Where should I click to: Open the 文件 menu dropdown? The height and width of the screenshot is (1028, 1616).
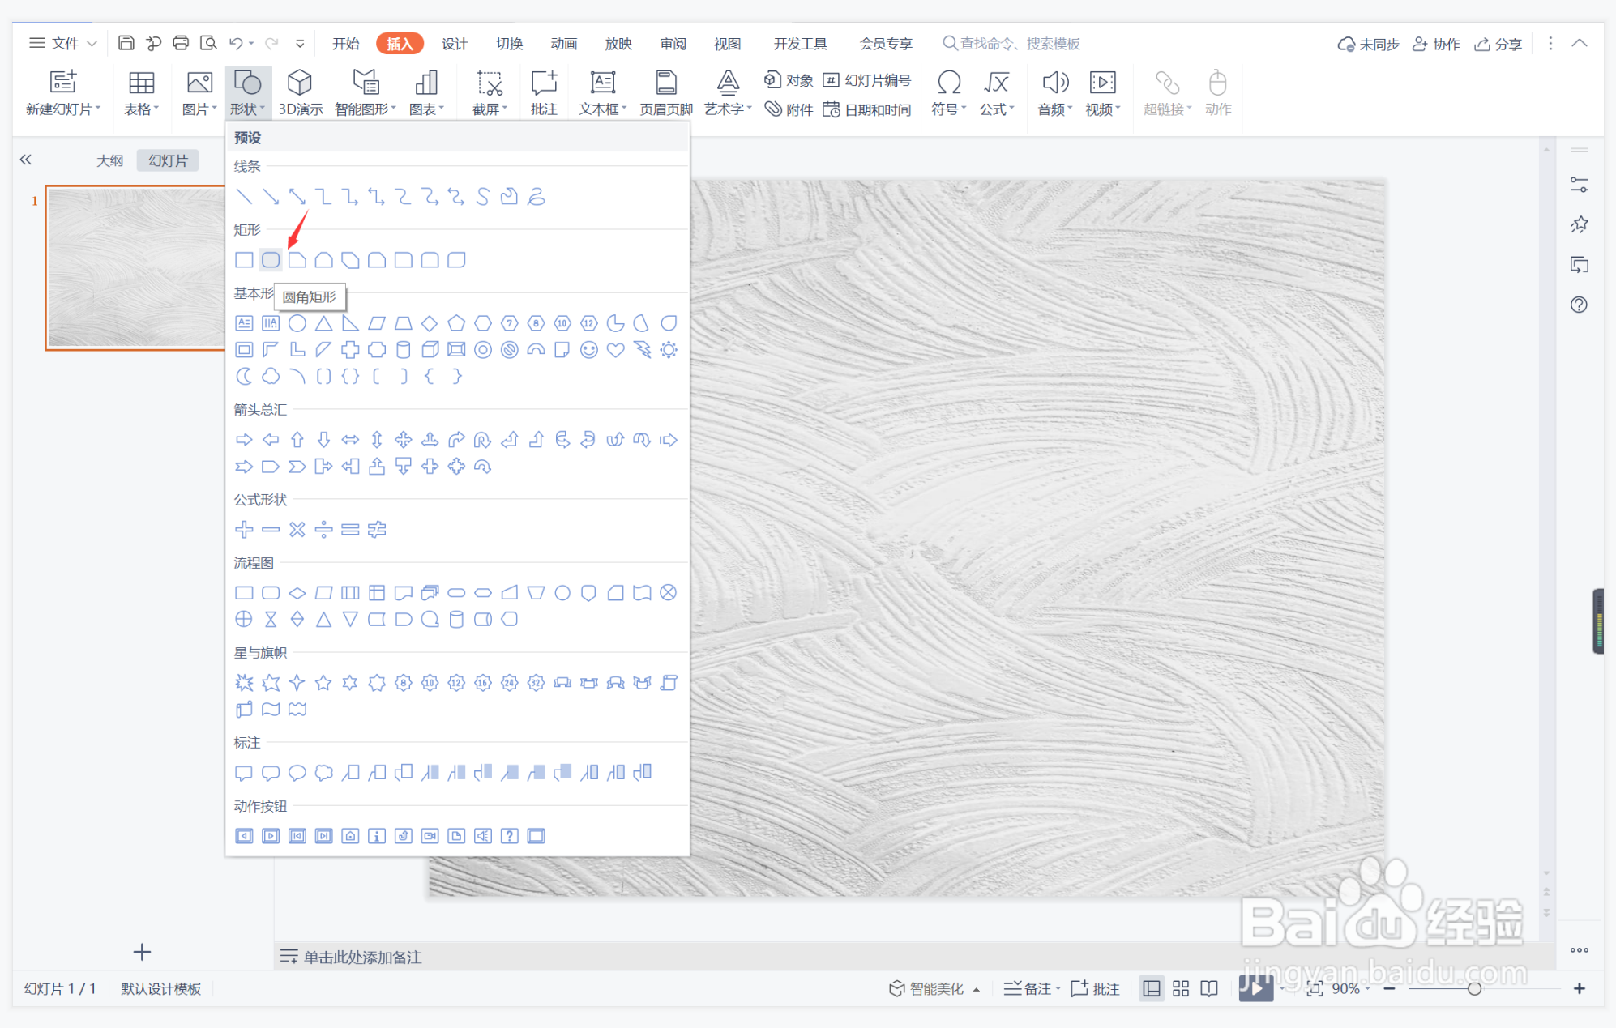63,43
